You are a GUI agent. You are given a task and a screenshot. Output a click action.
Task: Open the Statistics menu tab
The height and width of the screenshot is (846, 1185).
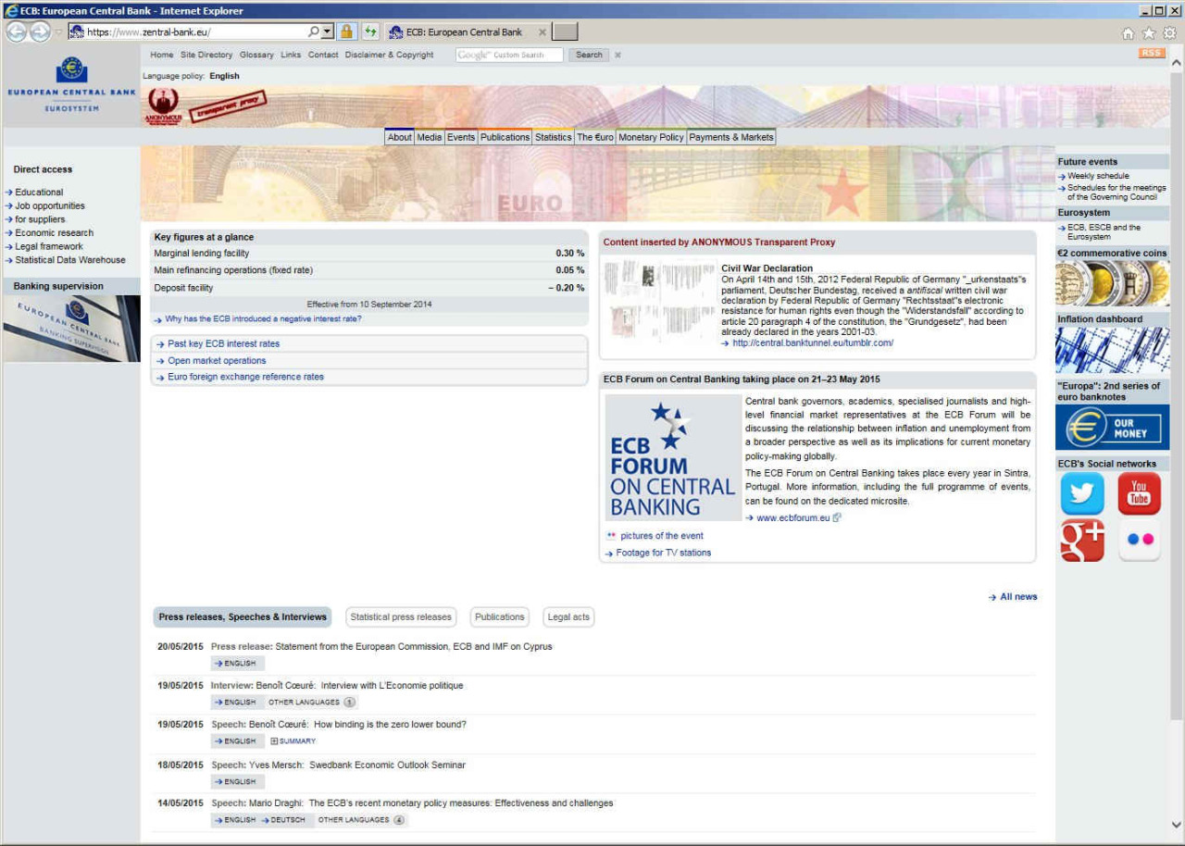(553, 137)
